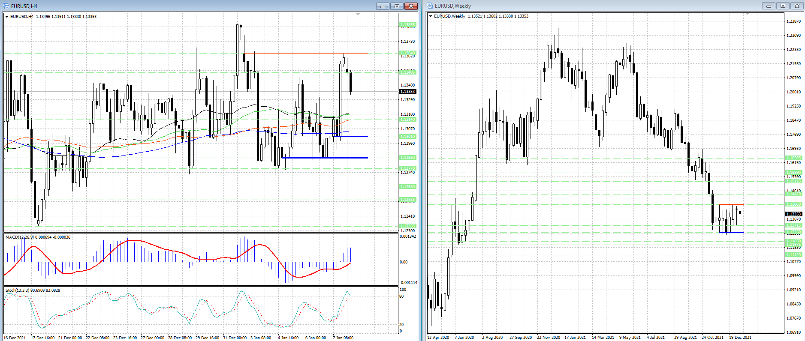805x341 pixels.
Task: Click the green 1.13855 level label on H4
Action: click(x=407, y=25)
